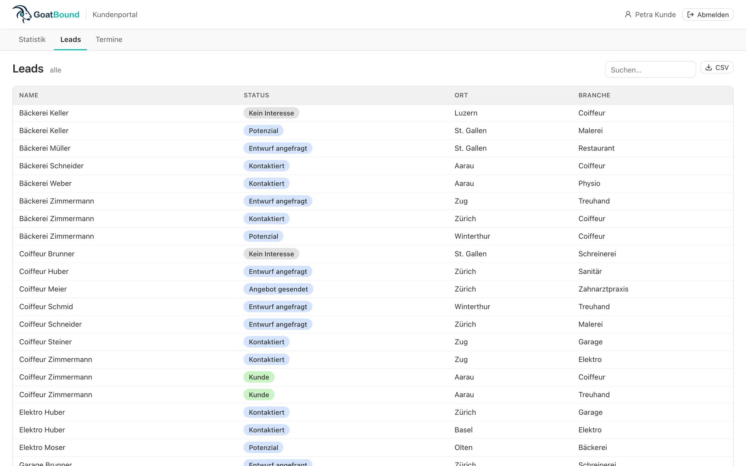Open the Coiffeur Meier lead
Viewport: 746px width, 466px height.
(x=373, y=289)
